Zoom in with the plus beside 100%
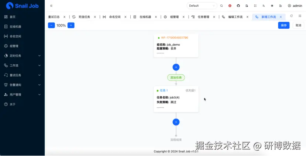The width and height of the screenshot is (306, 156). (71, 25)
